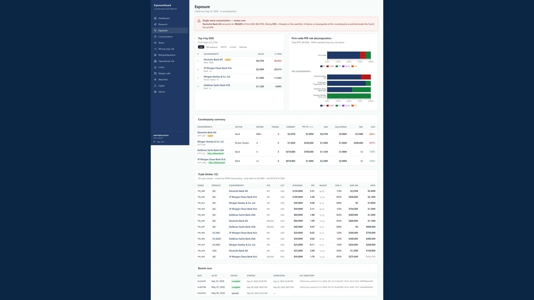534x300 pixels.
Task: Click the Equity swatch in per-counterparty legend
Action: pyautogui.click(x=343, y=105)
